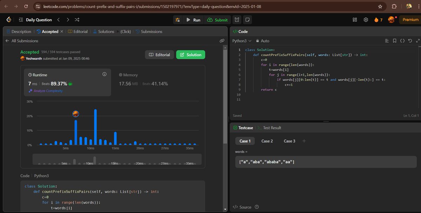Bookmark the code using the bookmark icon

395,41
